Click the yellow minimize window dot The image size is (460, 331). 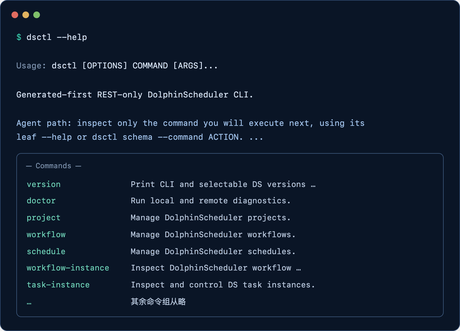pos(26,15)
